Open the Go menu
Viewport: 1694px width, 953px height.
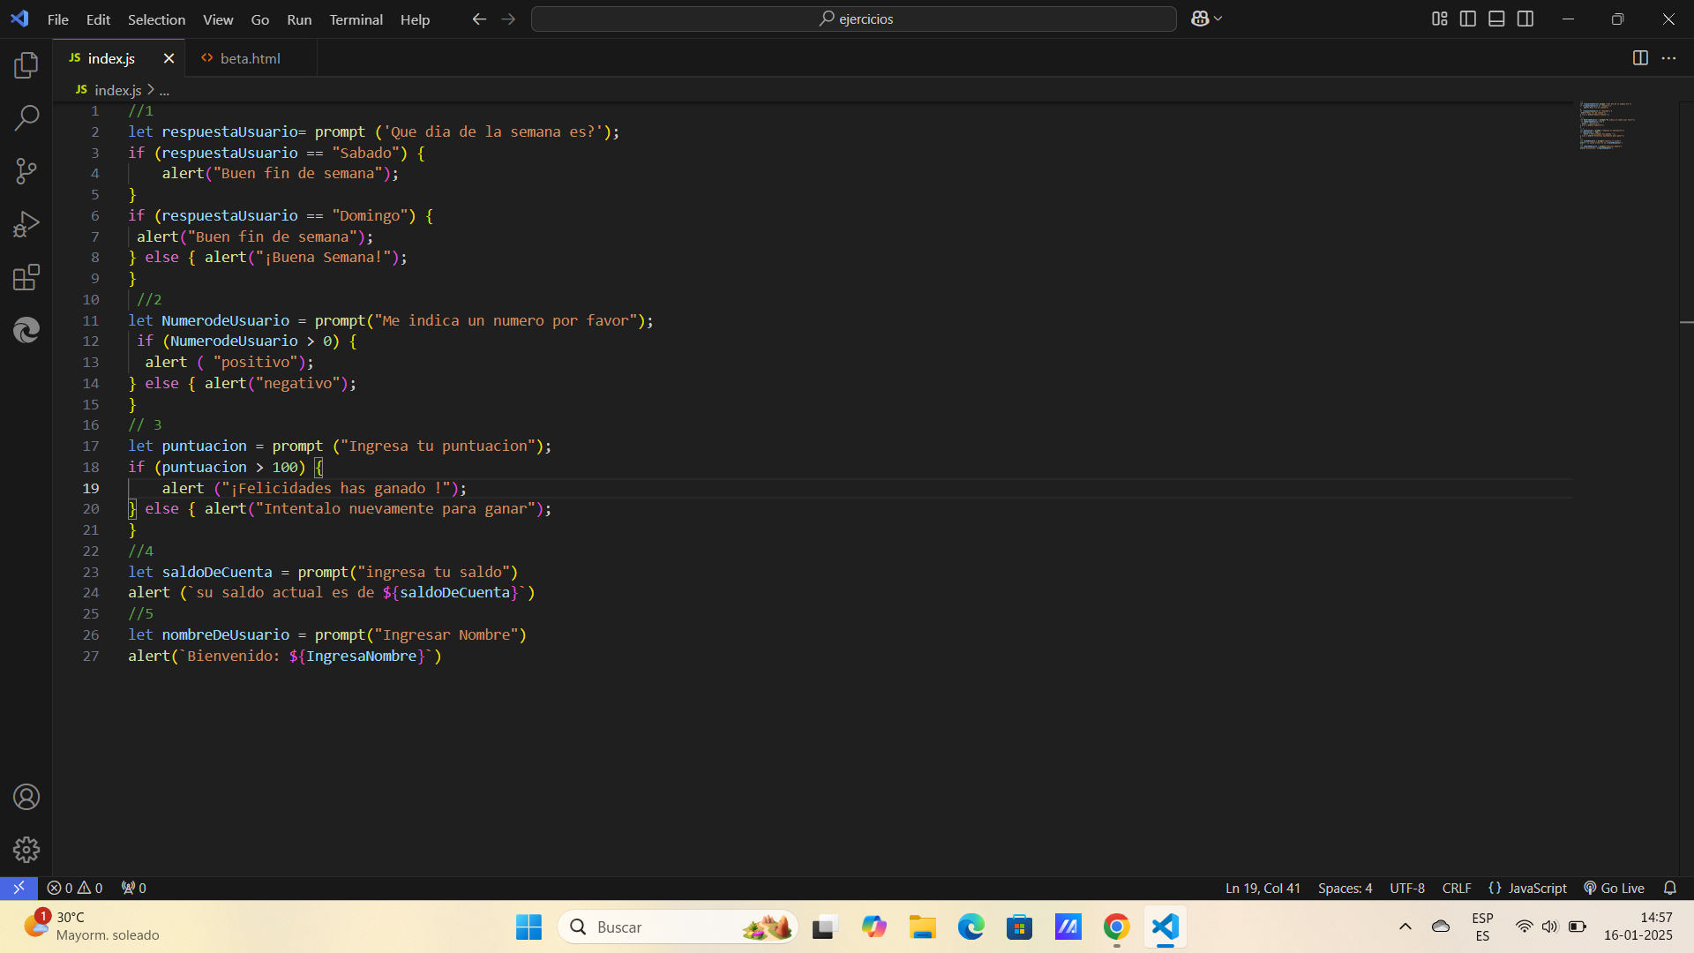pos(260,19)
